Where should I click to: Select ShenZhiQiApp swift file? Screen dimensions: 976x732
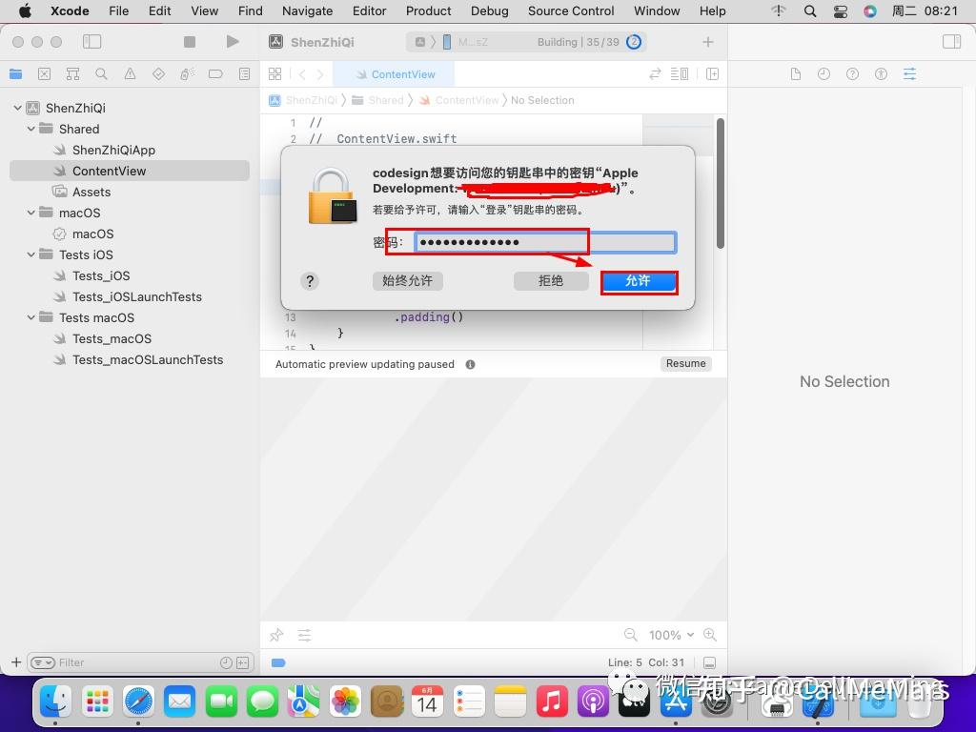113,150
